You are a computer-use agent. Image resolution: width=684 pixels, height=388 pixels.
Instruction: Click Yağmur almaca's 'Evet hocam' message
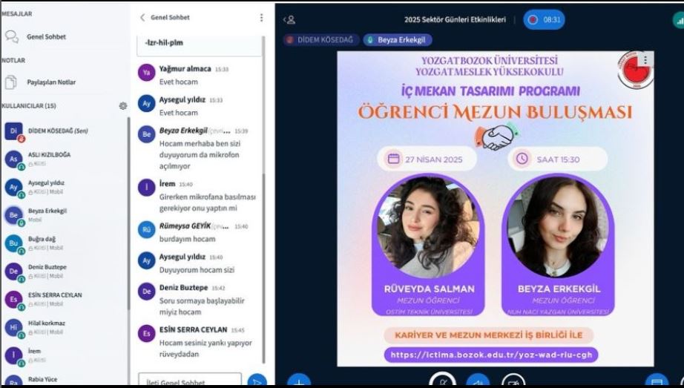click(x=178, y=82)
